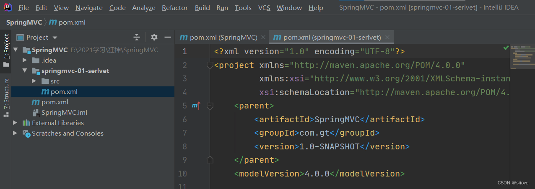535x189 pixels.
Task: Toggle the 1: Project side tab
Action: pyautogui.click(x=6, y=50)
